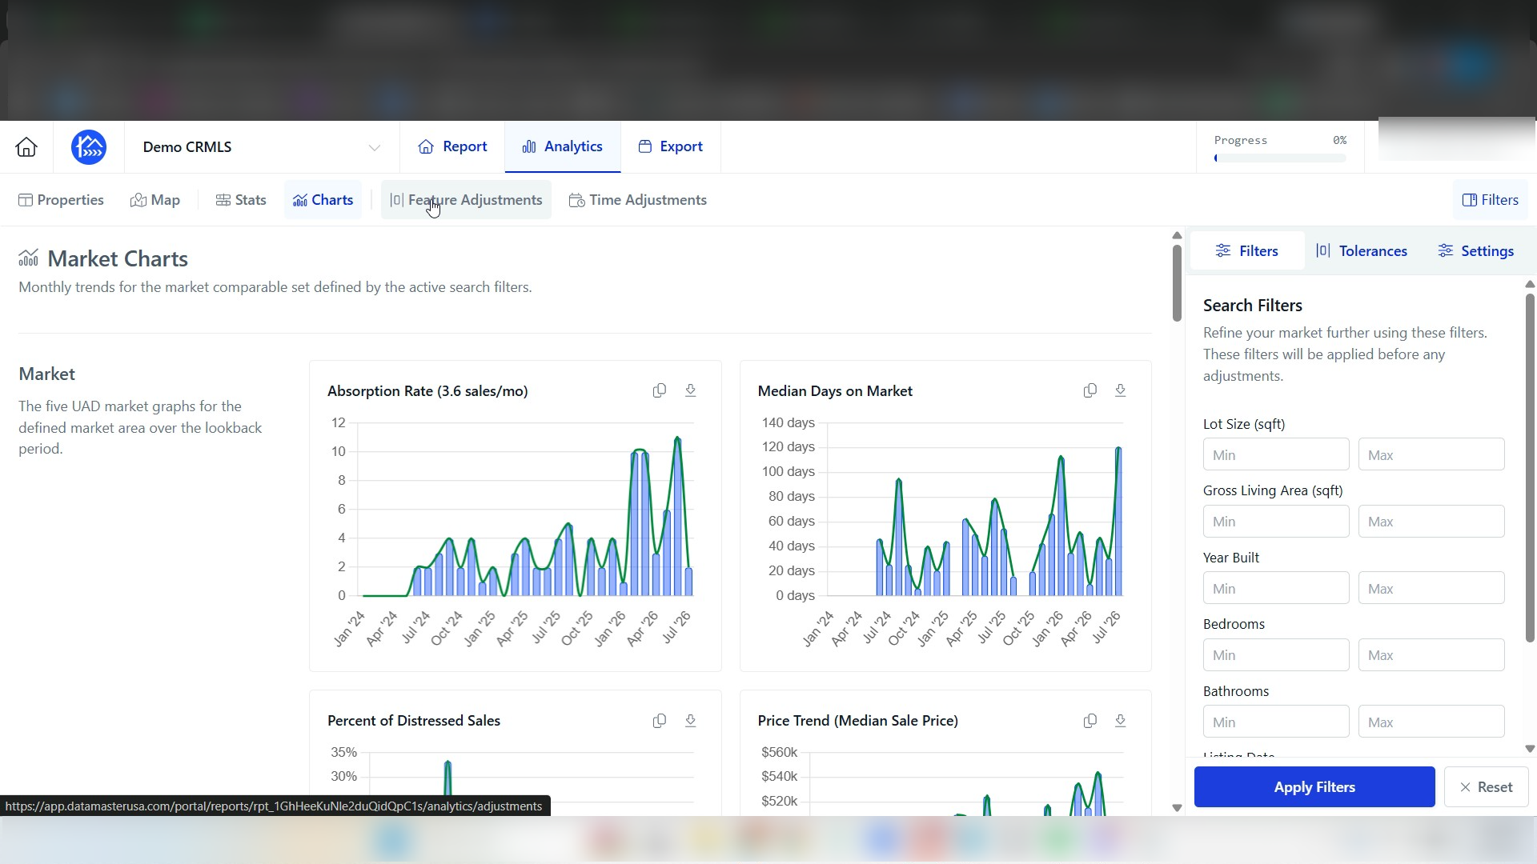This screenshot has height=864, width=1537.
Task: Copy the Percent of Distressed Sales chart
Action: [x=660, y=721]
